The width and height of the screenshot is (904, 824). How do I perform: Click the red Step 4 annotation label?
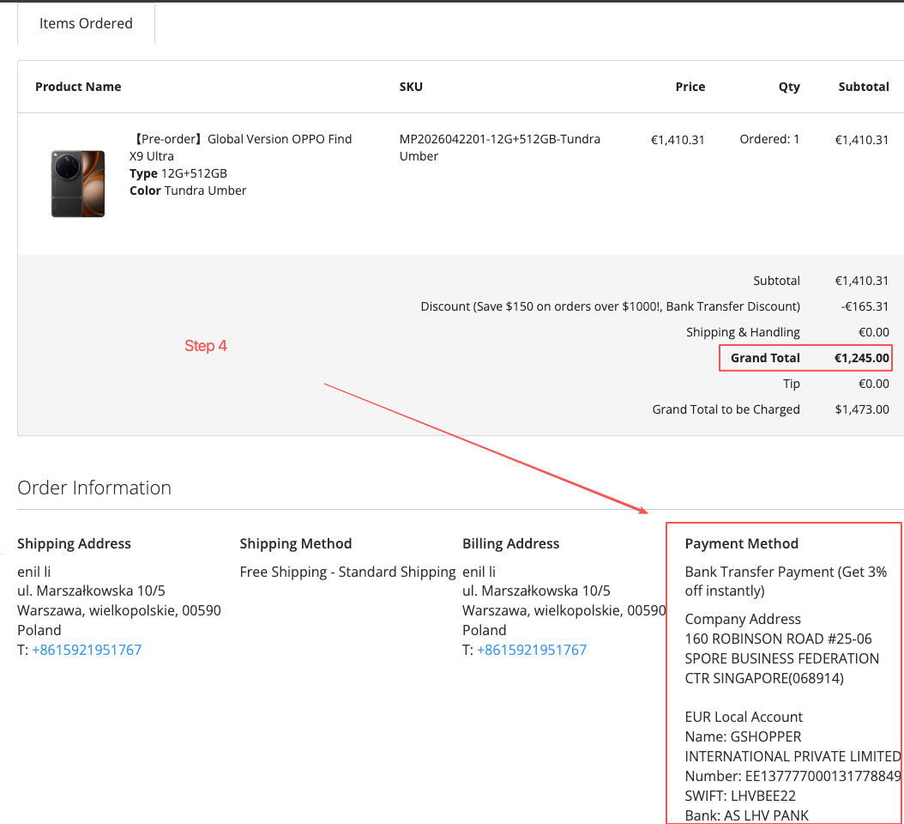click(206, 346)
